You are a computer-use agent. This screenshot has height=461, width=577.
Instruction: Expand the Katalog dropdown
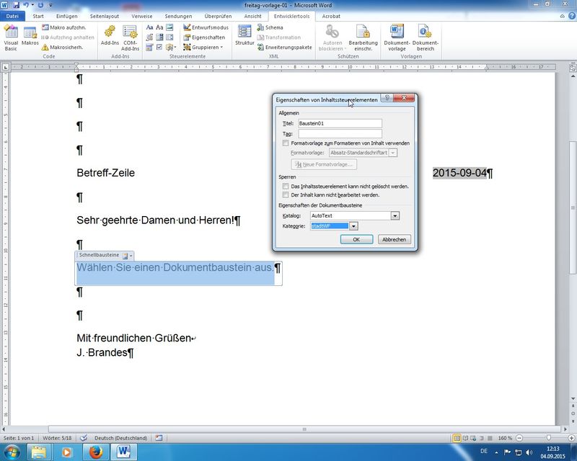pos(395,215)
